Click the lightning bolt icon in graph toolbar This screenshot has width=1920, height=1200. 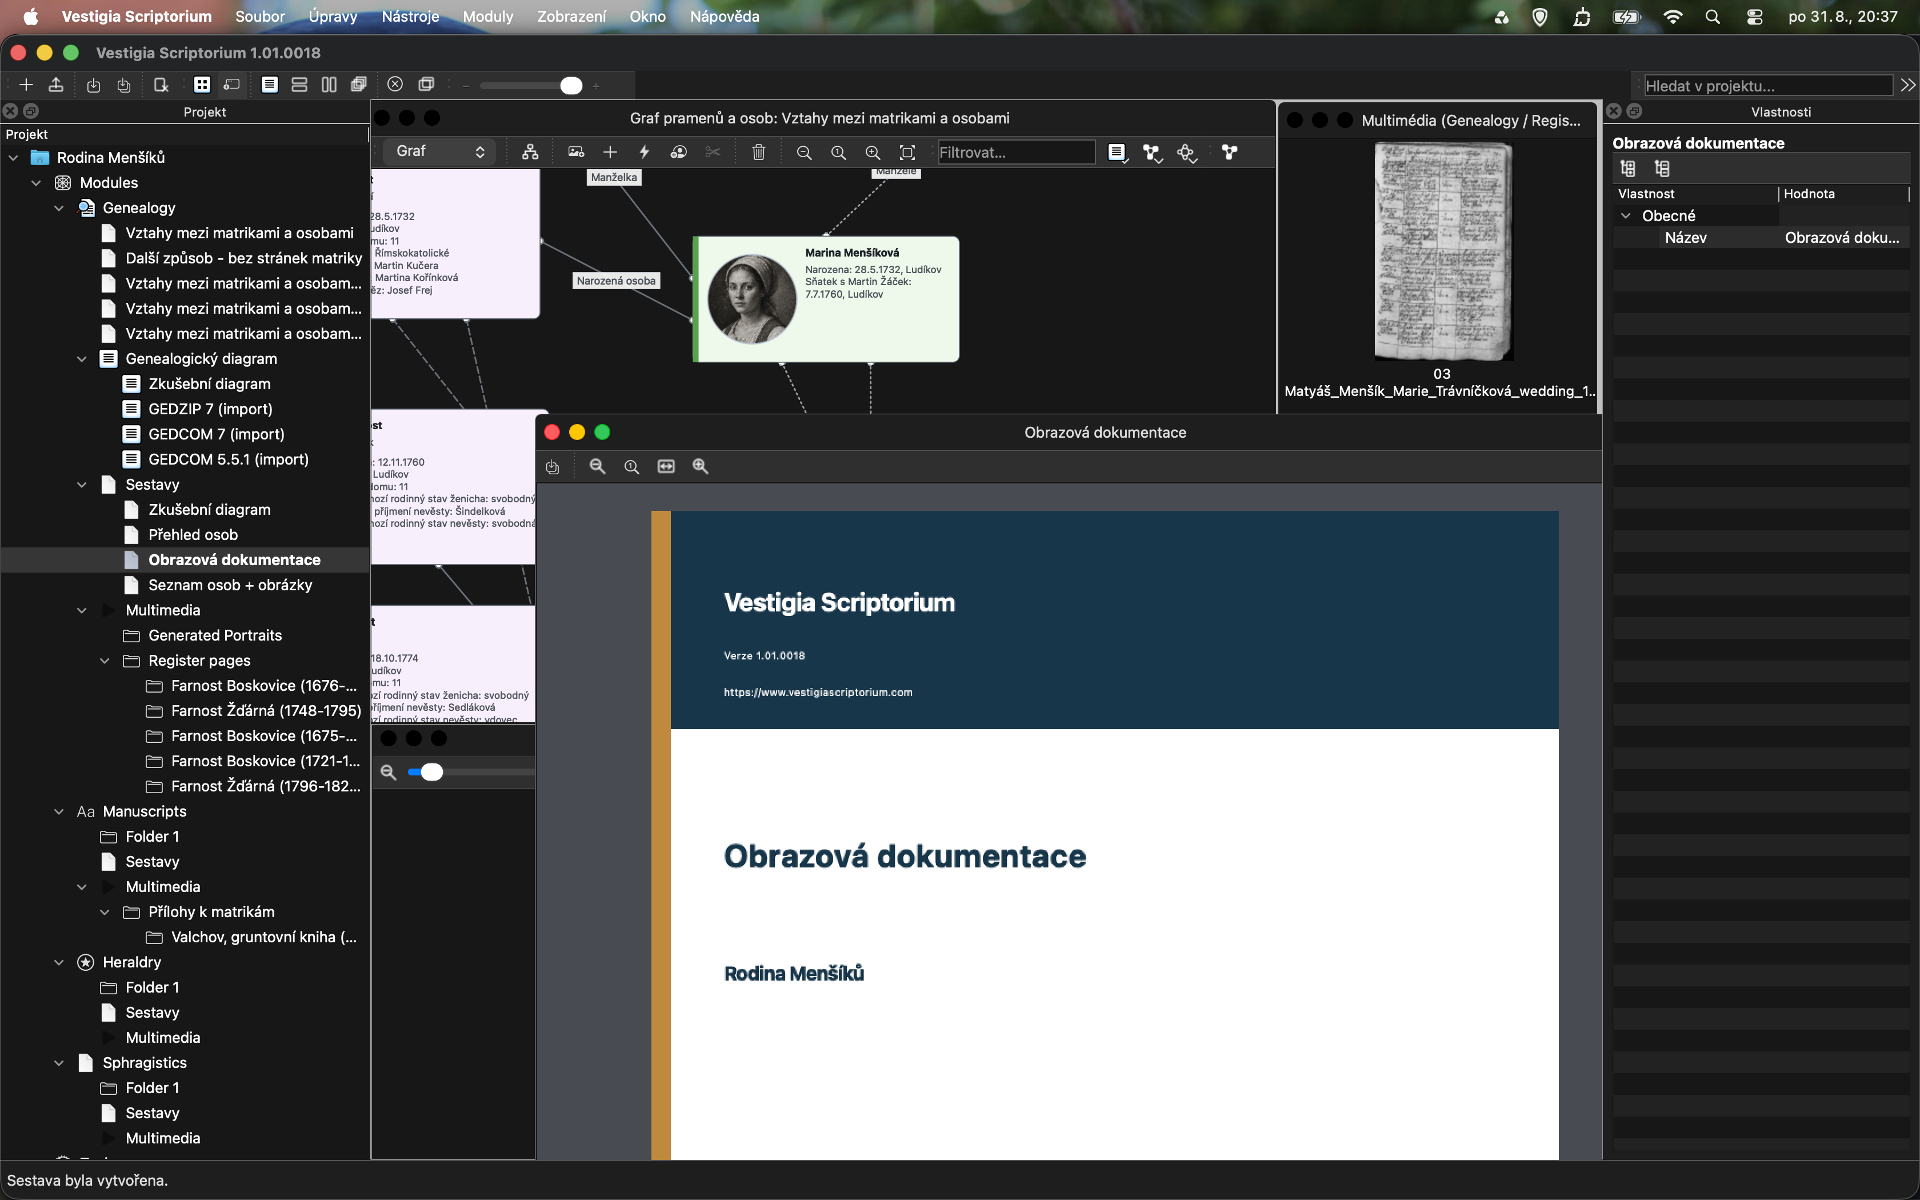pos(644,153)
